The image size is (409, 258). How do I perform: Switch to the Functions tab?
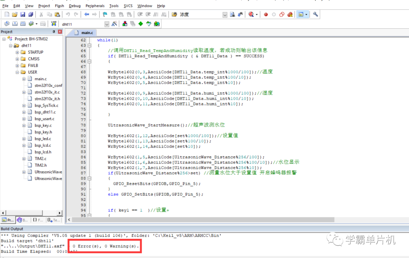point(38,220)
